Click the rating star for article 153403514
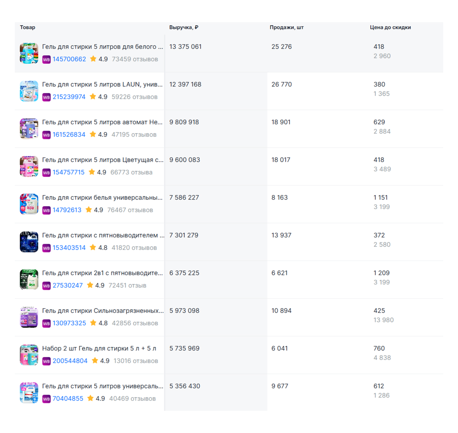The height and width of the screenshot is (433, 458). click(93, 247)
